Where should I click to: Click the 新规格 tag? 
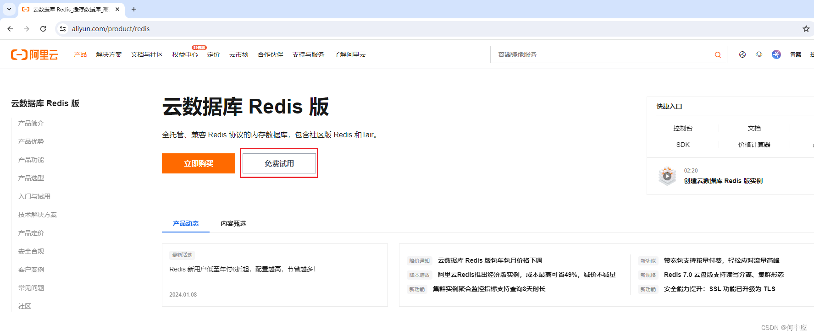(648, 275)
